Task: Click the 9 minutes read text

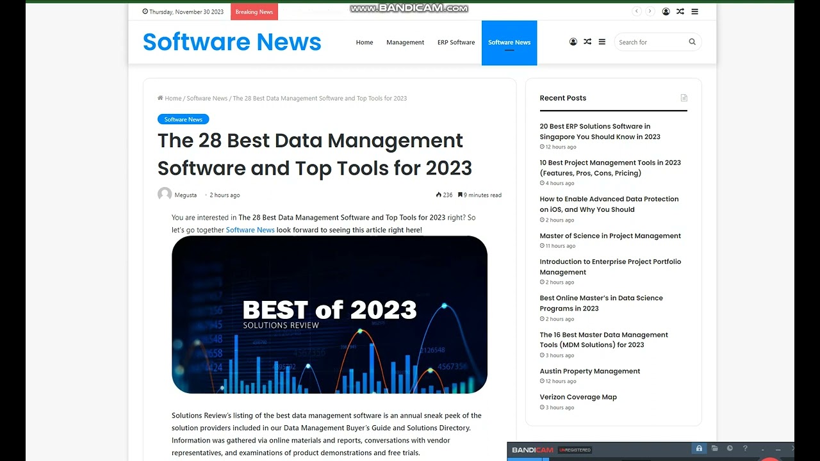Action: coord(482,195)
